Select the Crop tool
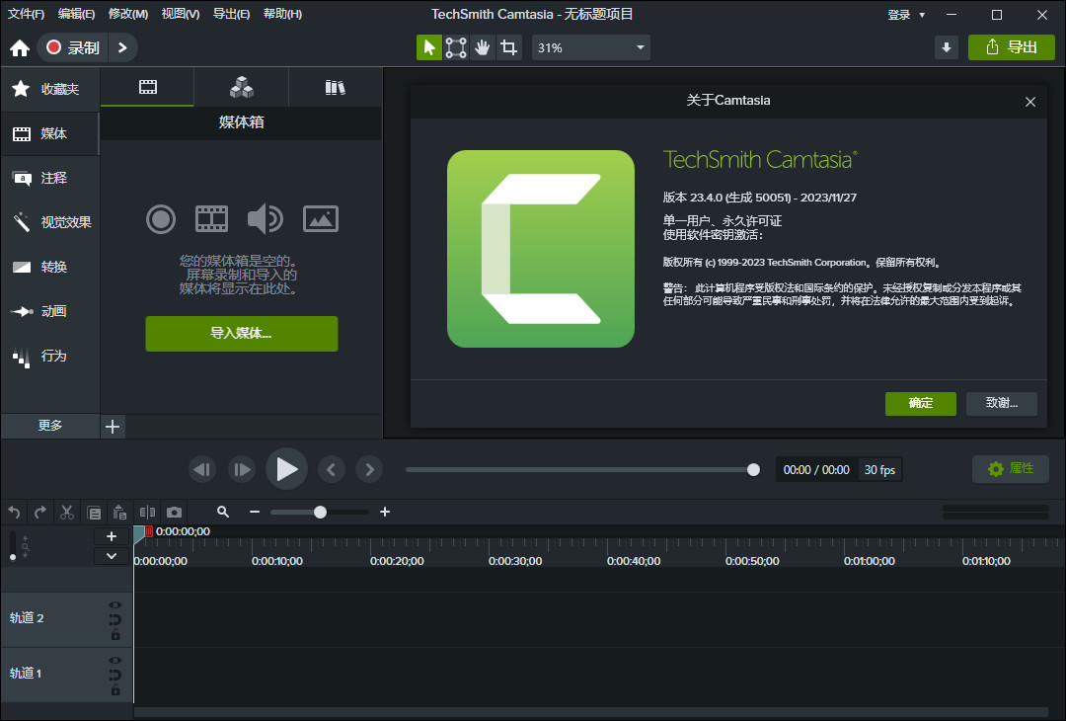The width and height of the screenshot is (1066, 721). point(508,47)
